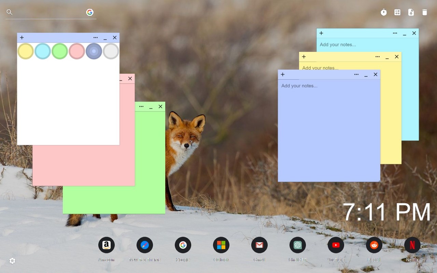Pick the white color circle
This screenshot has height=273, width=437.
click(111, 51)
